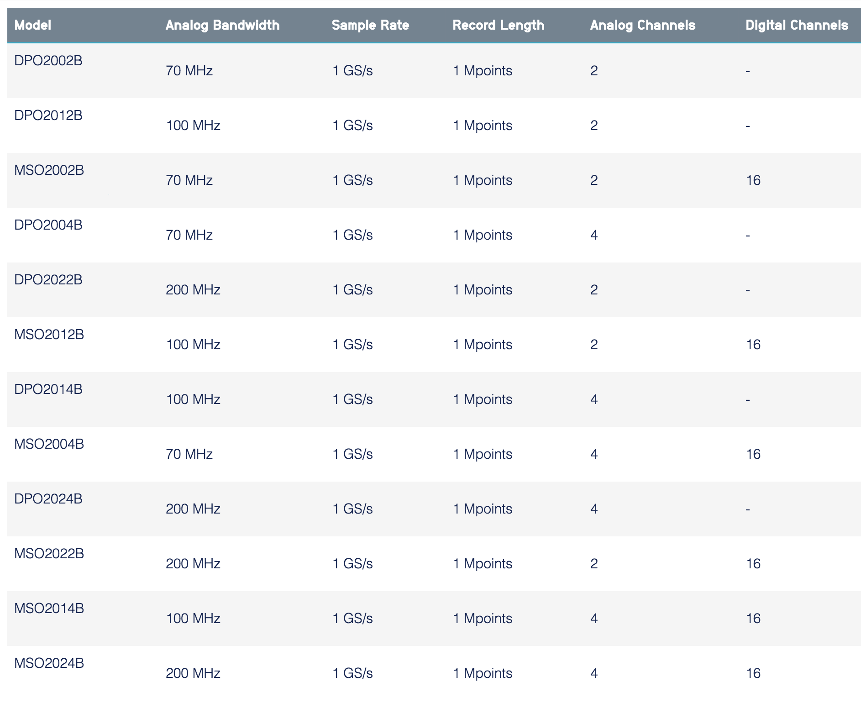Click the Record Length column header
Image resolution: width=861 pixels, height=703 pixels.
tap(498, 25)
